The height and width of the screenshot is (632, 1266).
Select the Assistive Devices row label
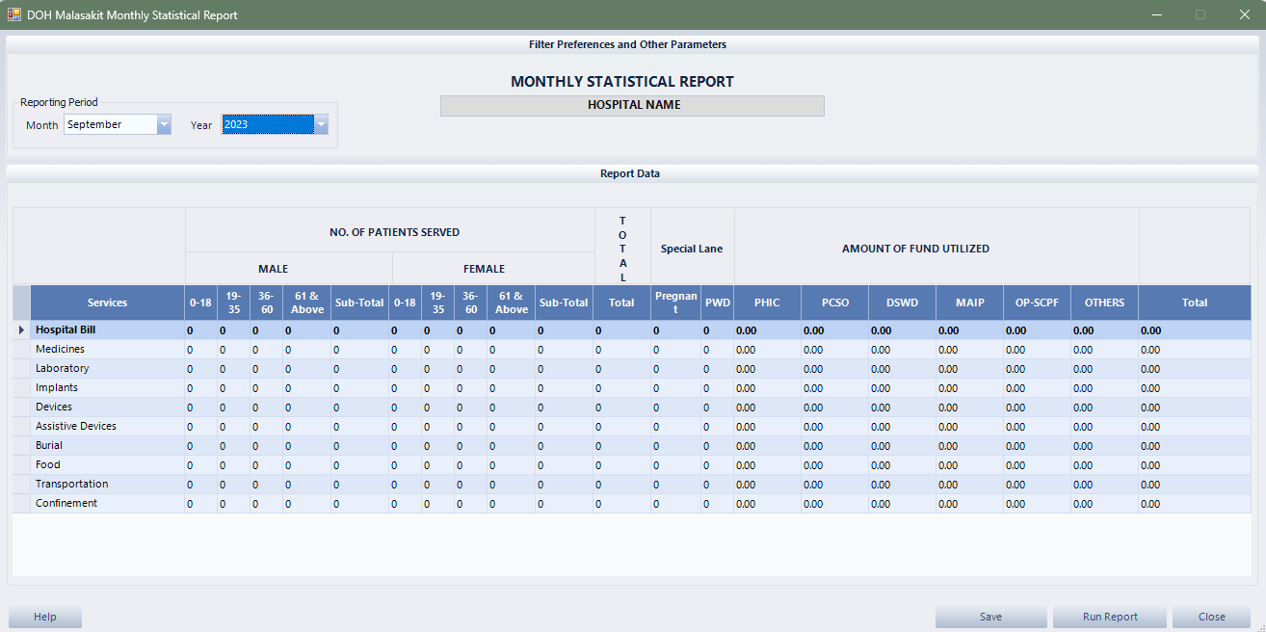(x=76, y=426)
